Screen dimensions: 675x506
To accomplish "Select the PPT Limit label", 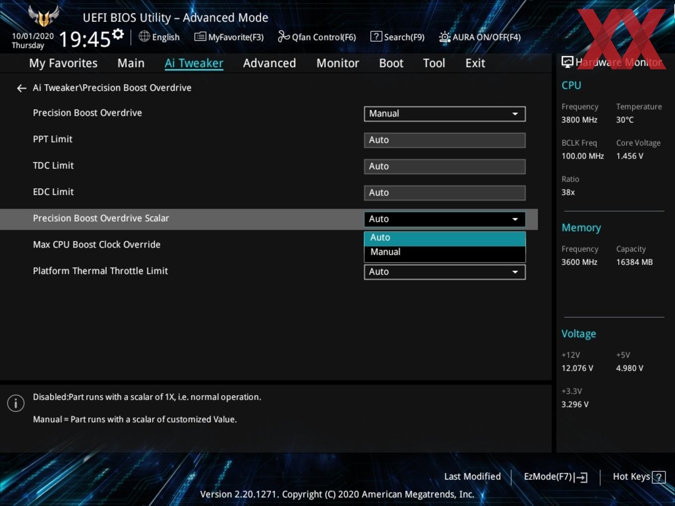I will (53, 139).
